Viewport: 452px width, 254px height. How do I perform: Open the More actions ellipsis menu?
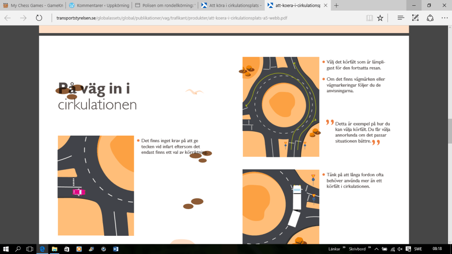click(444, 18)
